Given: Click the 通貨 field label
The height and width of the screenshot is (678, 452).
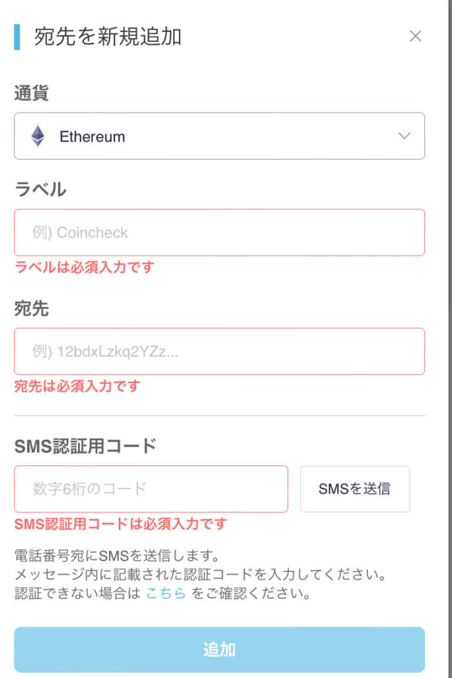Looking at the screenshot, I should [x=31, y=93].
